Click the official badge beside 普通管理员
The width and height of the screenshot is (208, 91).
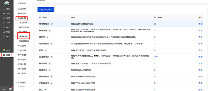pyautogui.click(x=52, y=57)
